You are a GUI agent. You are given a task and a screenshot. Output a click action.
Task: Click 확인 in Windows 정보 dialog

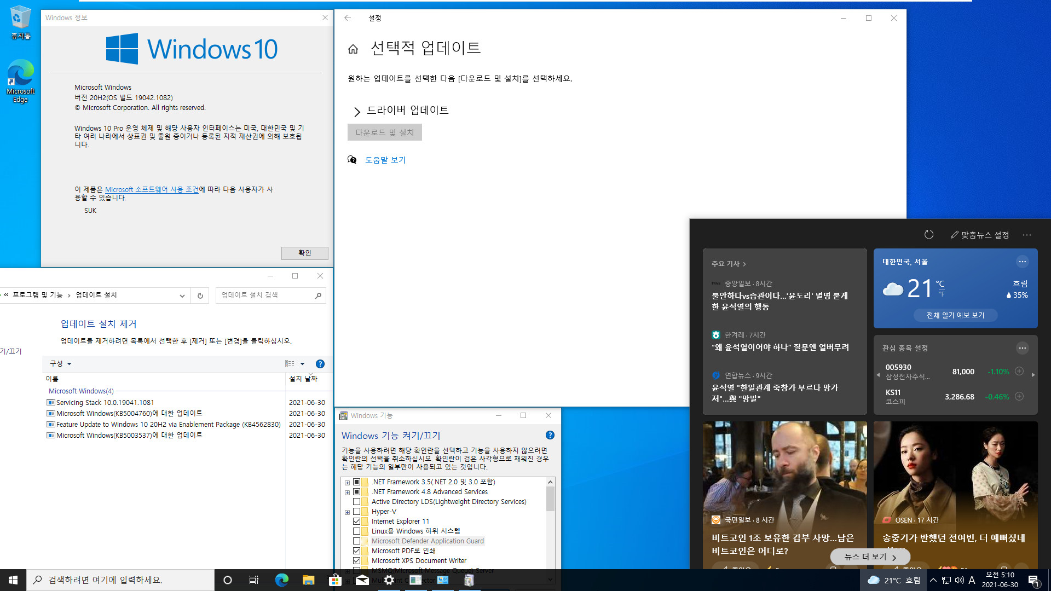pyautogui.click(x=305, y=253)
